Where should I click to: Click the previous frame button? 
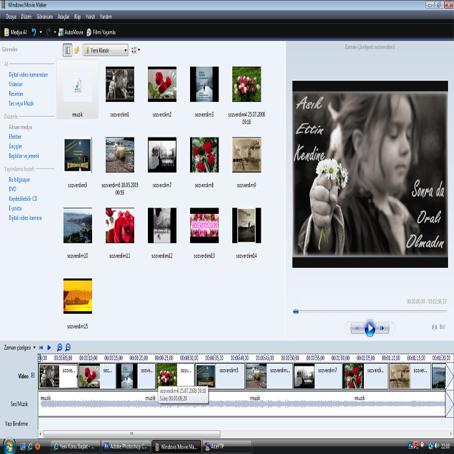357,328
